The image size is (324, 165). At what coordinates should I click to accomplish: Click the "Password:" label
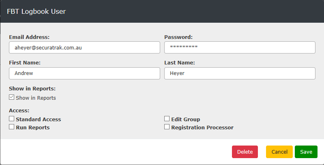tap(178, 37)
